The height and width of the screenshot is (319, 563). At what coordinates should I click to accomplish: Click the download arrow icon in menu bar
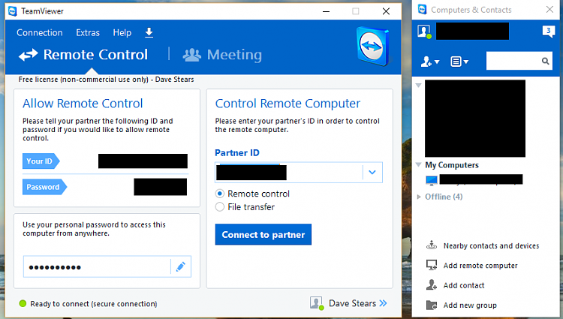tap(149, 33)
